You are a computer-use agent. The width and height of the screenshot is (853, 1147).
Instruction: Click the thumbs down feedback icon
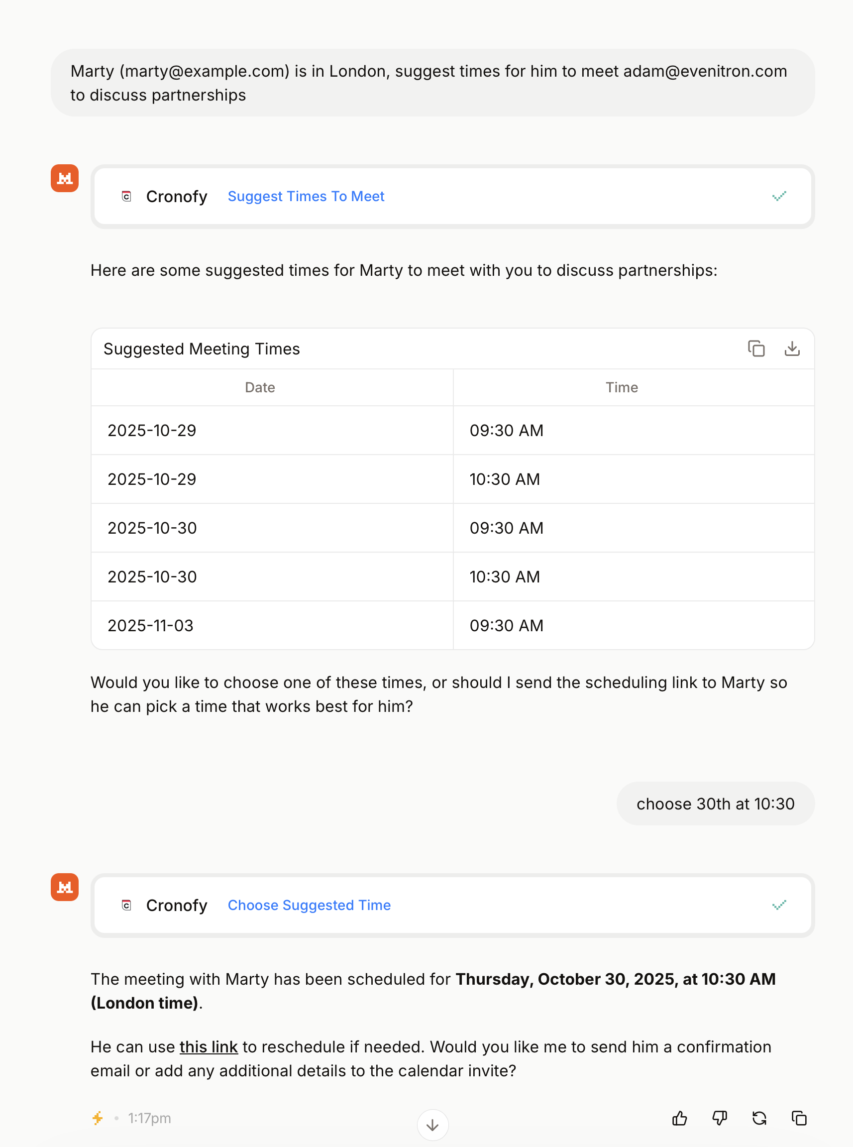(719, 1118)
